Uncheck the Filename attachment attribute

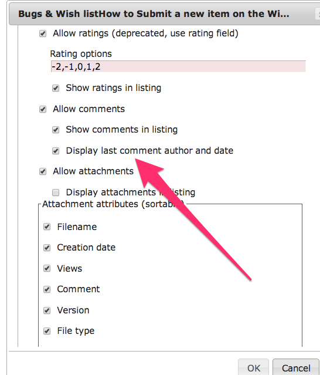[x=47, y=227]
